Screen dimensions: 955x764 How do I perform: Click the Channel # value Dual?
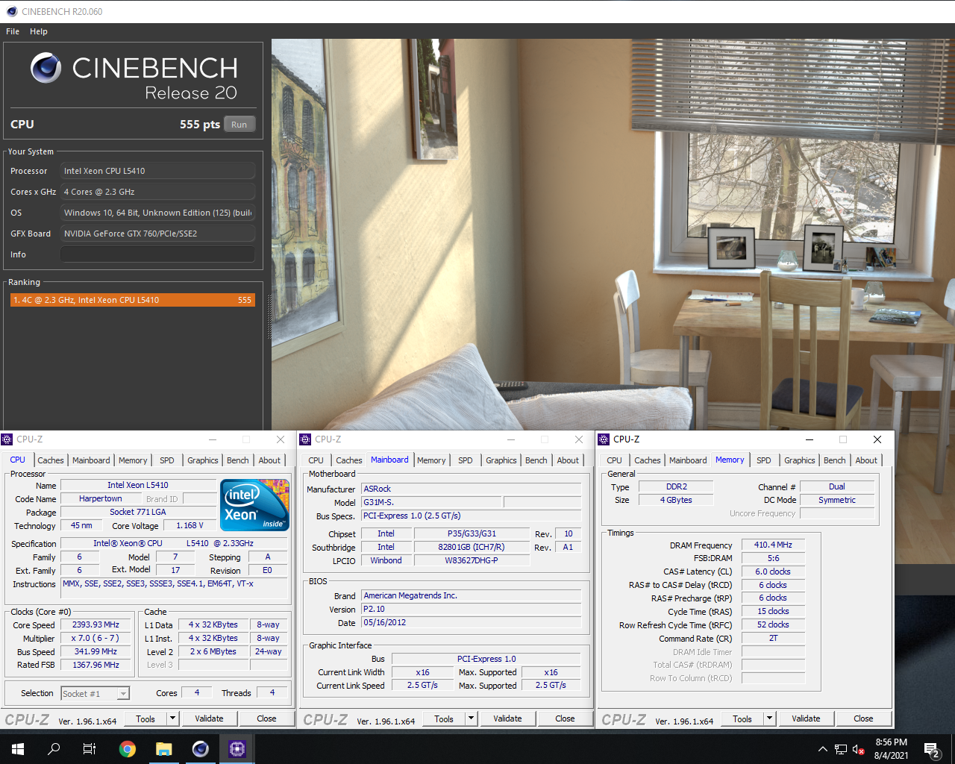[837, 487]
